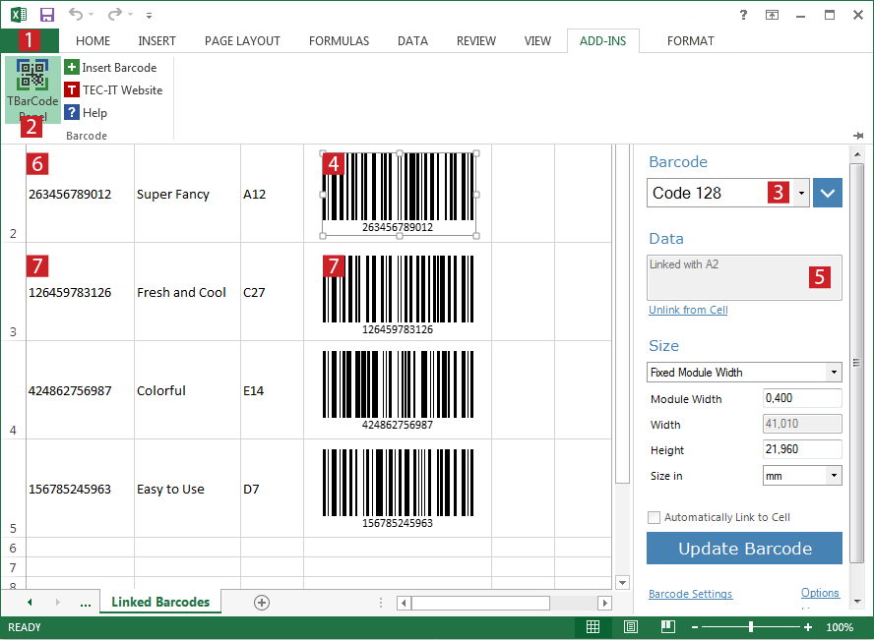This screenshot has width=874, height=640.
Task: Switch to Page Break Preview view
Action: (668, 626)
